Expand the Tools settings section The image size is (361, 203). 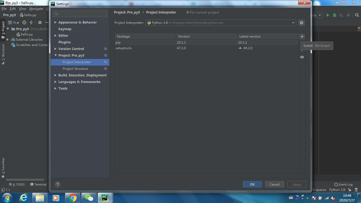tap(55, 89)
